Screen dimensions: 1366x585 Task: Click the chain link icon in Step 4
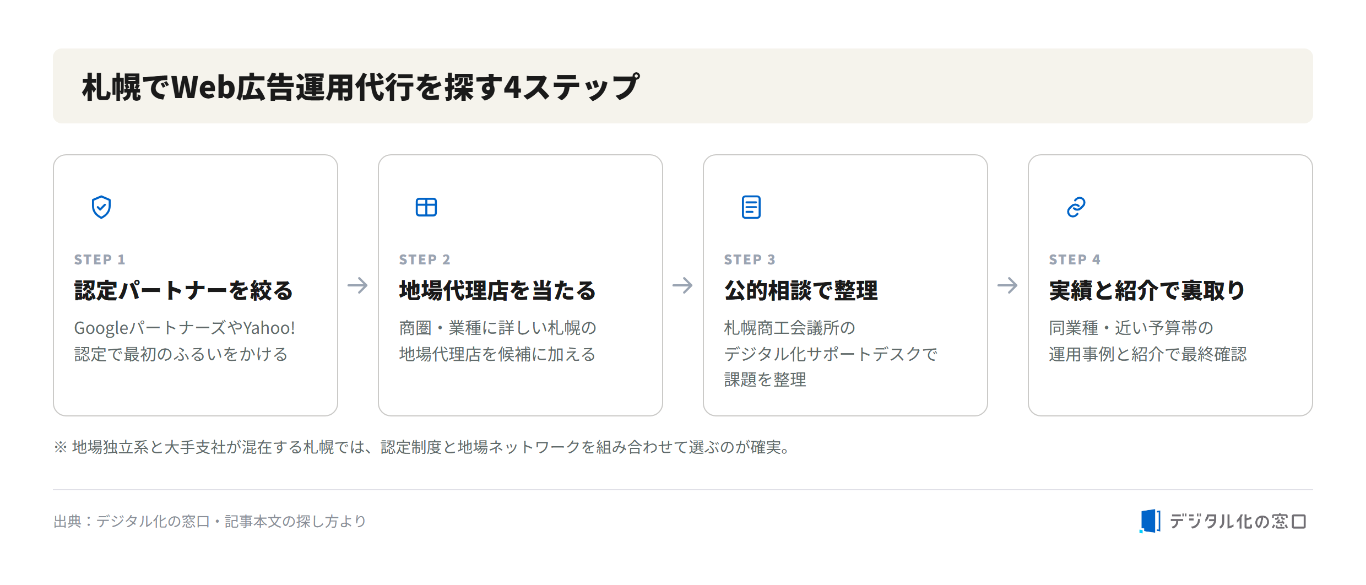point(1076,207)
